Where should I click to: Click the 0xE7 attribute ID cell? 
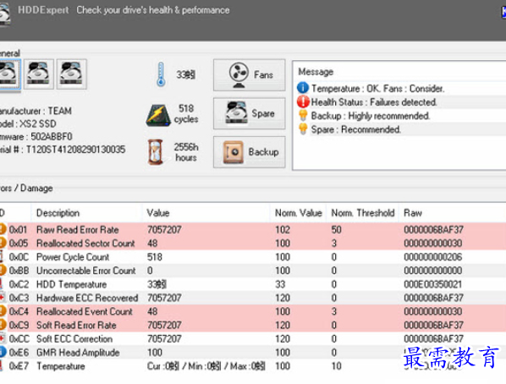19,366
